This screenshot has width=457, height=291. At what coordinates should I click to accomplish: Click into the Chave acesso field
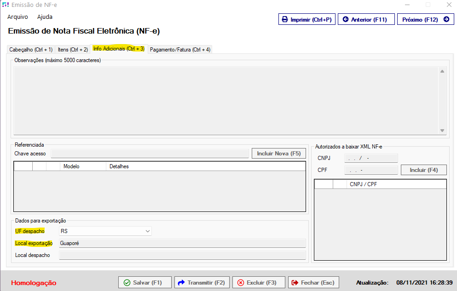pyautogui.click(x=150, y=154)
